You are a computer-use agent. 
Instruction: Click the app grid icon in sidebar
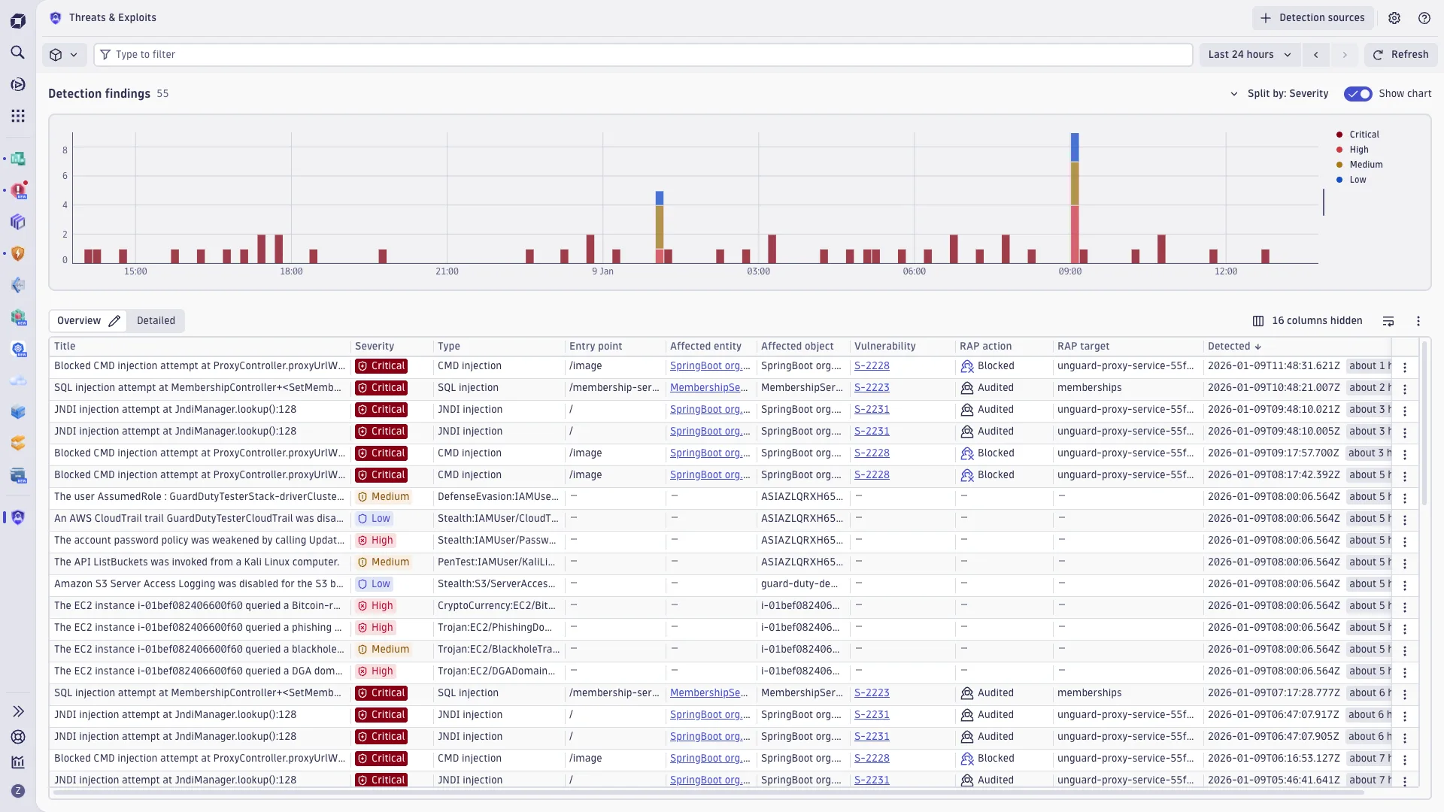coord(18,116)
